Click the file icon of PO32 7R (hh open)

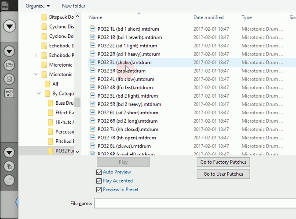(93, 138)
